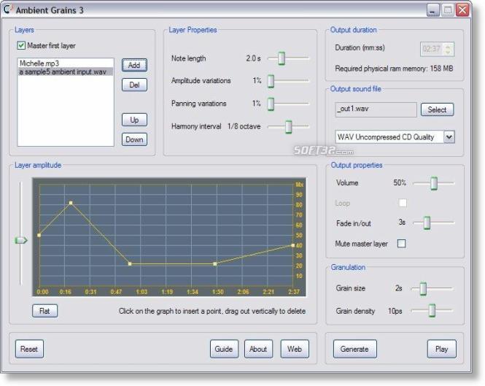Click Generate to render output

(x=354, y=349)
